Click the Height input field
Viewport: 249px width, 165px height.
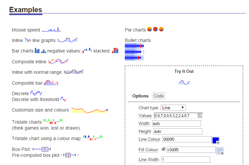point(178,131)
